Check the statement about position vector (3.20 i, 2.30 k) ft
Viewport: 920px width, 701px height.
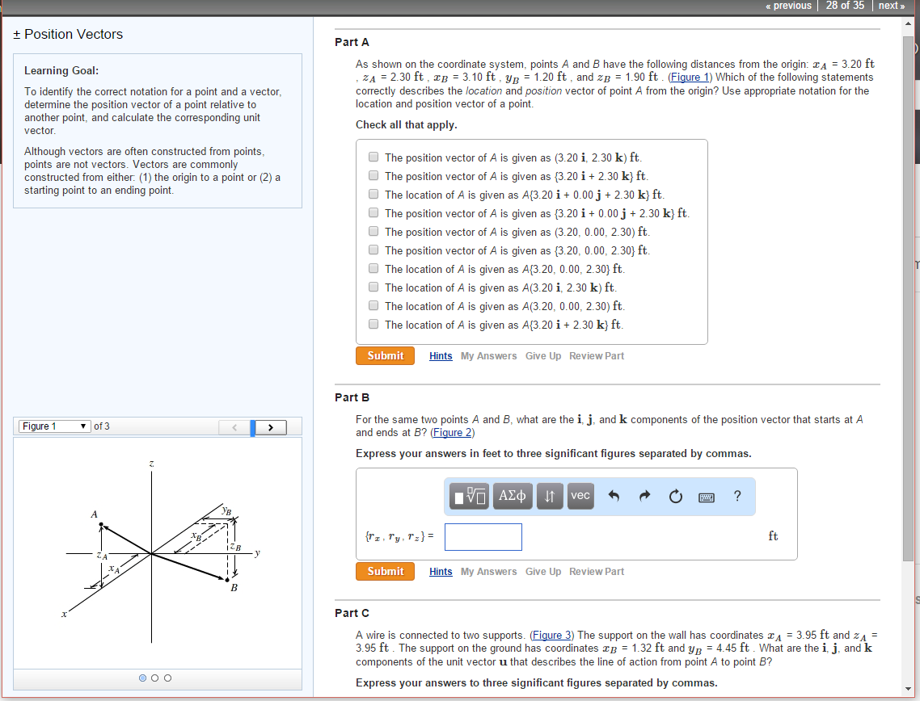point(373,156)
